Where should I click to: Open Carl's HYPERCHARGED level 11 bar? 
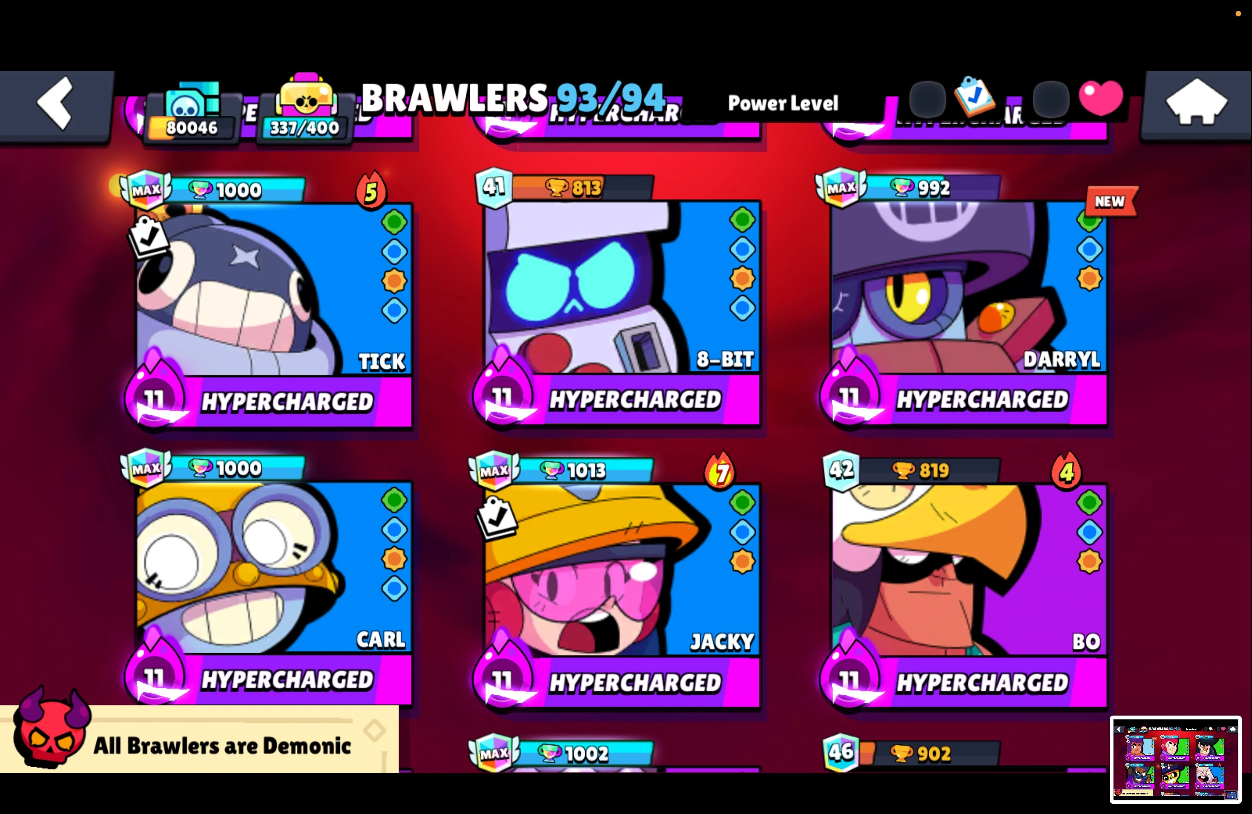(x=269, y=678)
